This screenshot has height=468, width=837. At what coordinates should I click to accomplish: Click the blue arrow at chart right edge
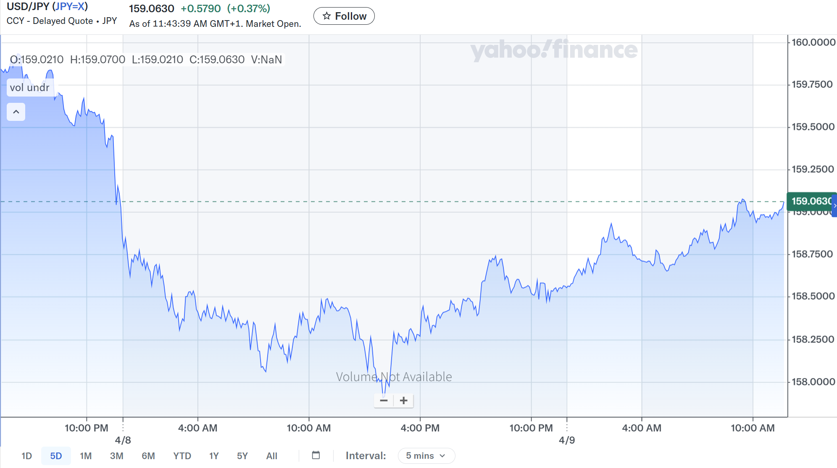point(835,206)
